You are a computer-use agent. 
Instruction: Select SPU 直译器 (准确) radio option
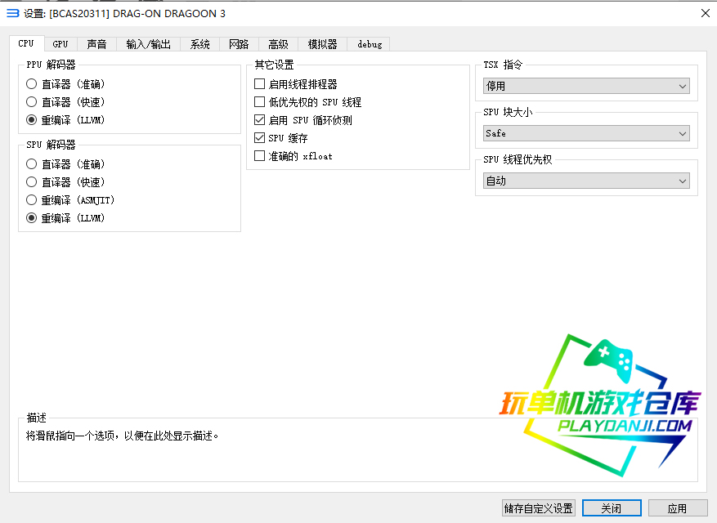(32, 164)
